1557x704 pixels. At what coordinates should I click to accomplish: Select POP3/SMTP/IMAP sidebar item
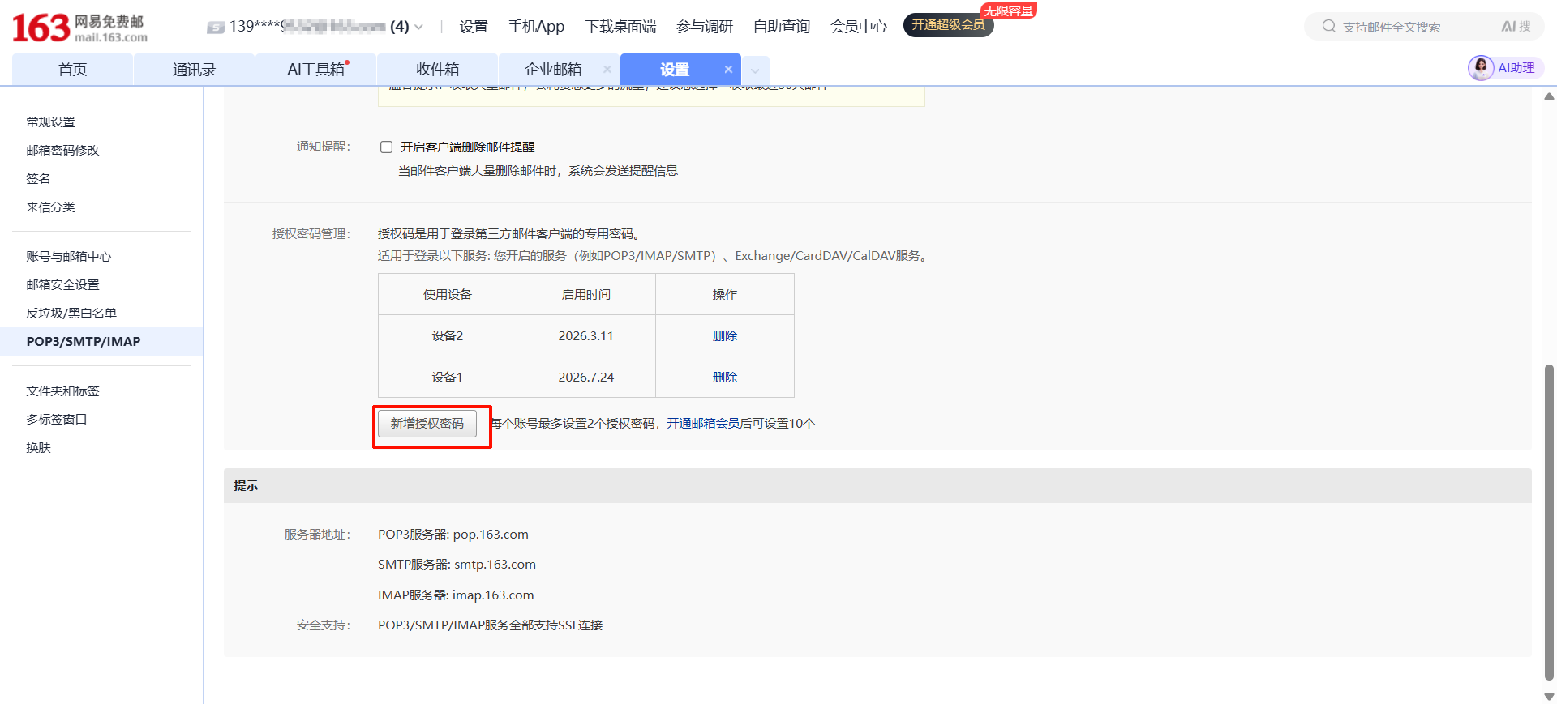[101, 342]
